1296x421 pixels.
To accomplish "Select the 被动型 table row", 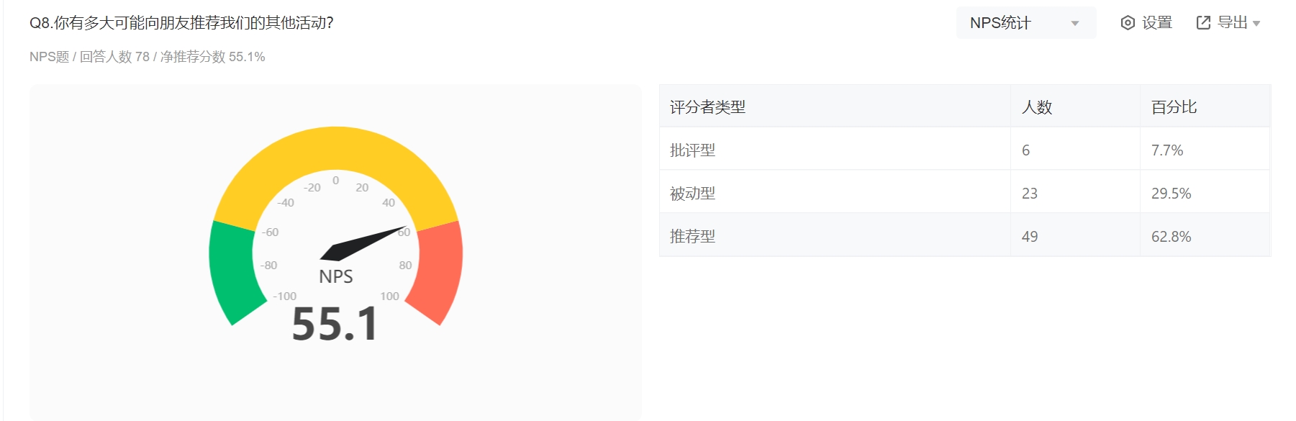I will click(x=965, y=192).
